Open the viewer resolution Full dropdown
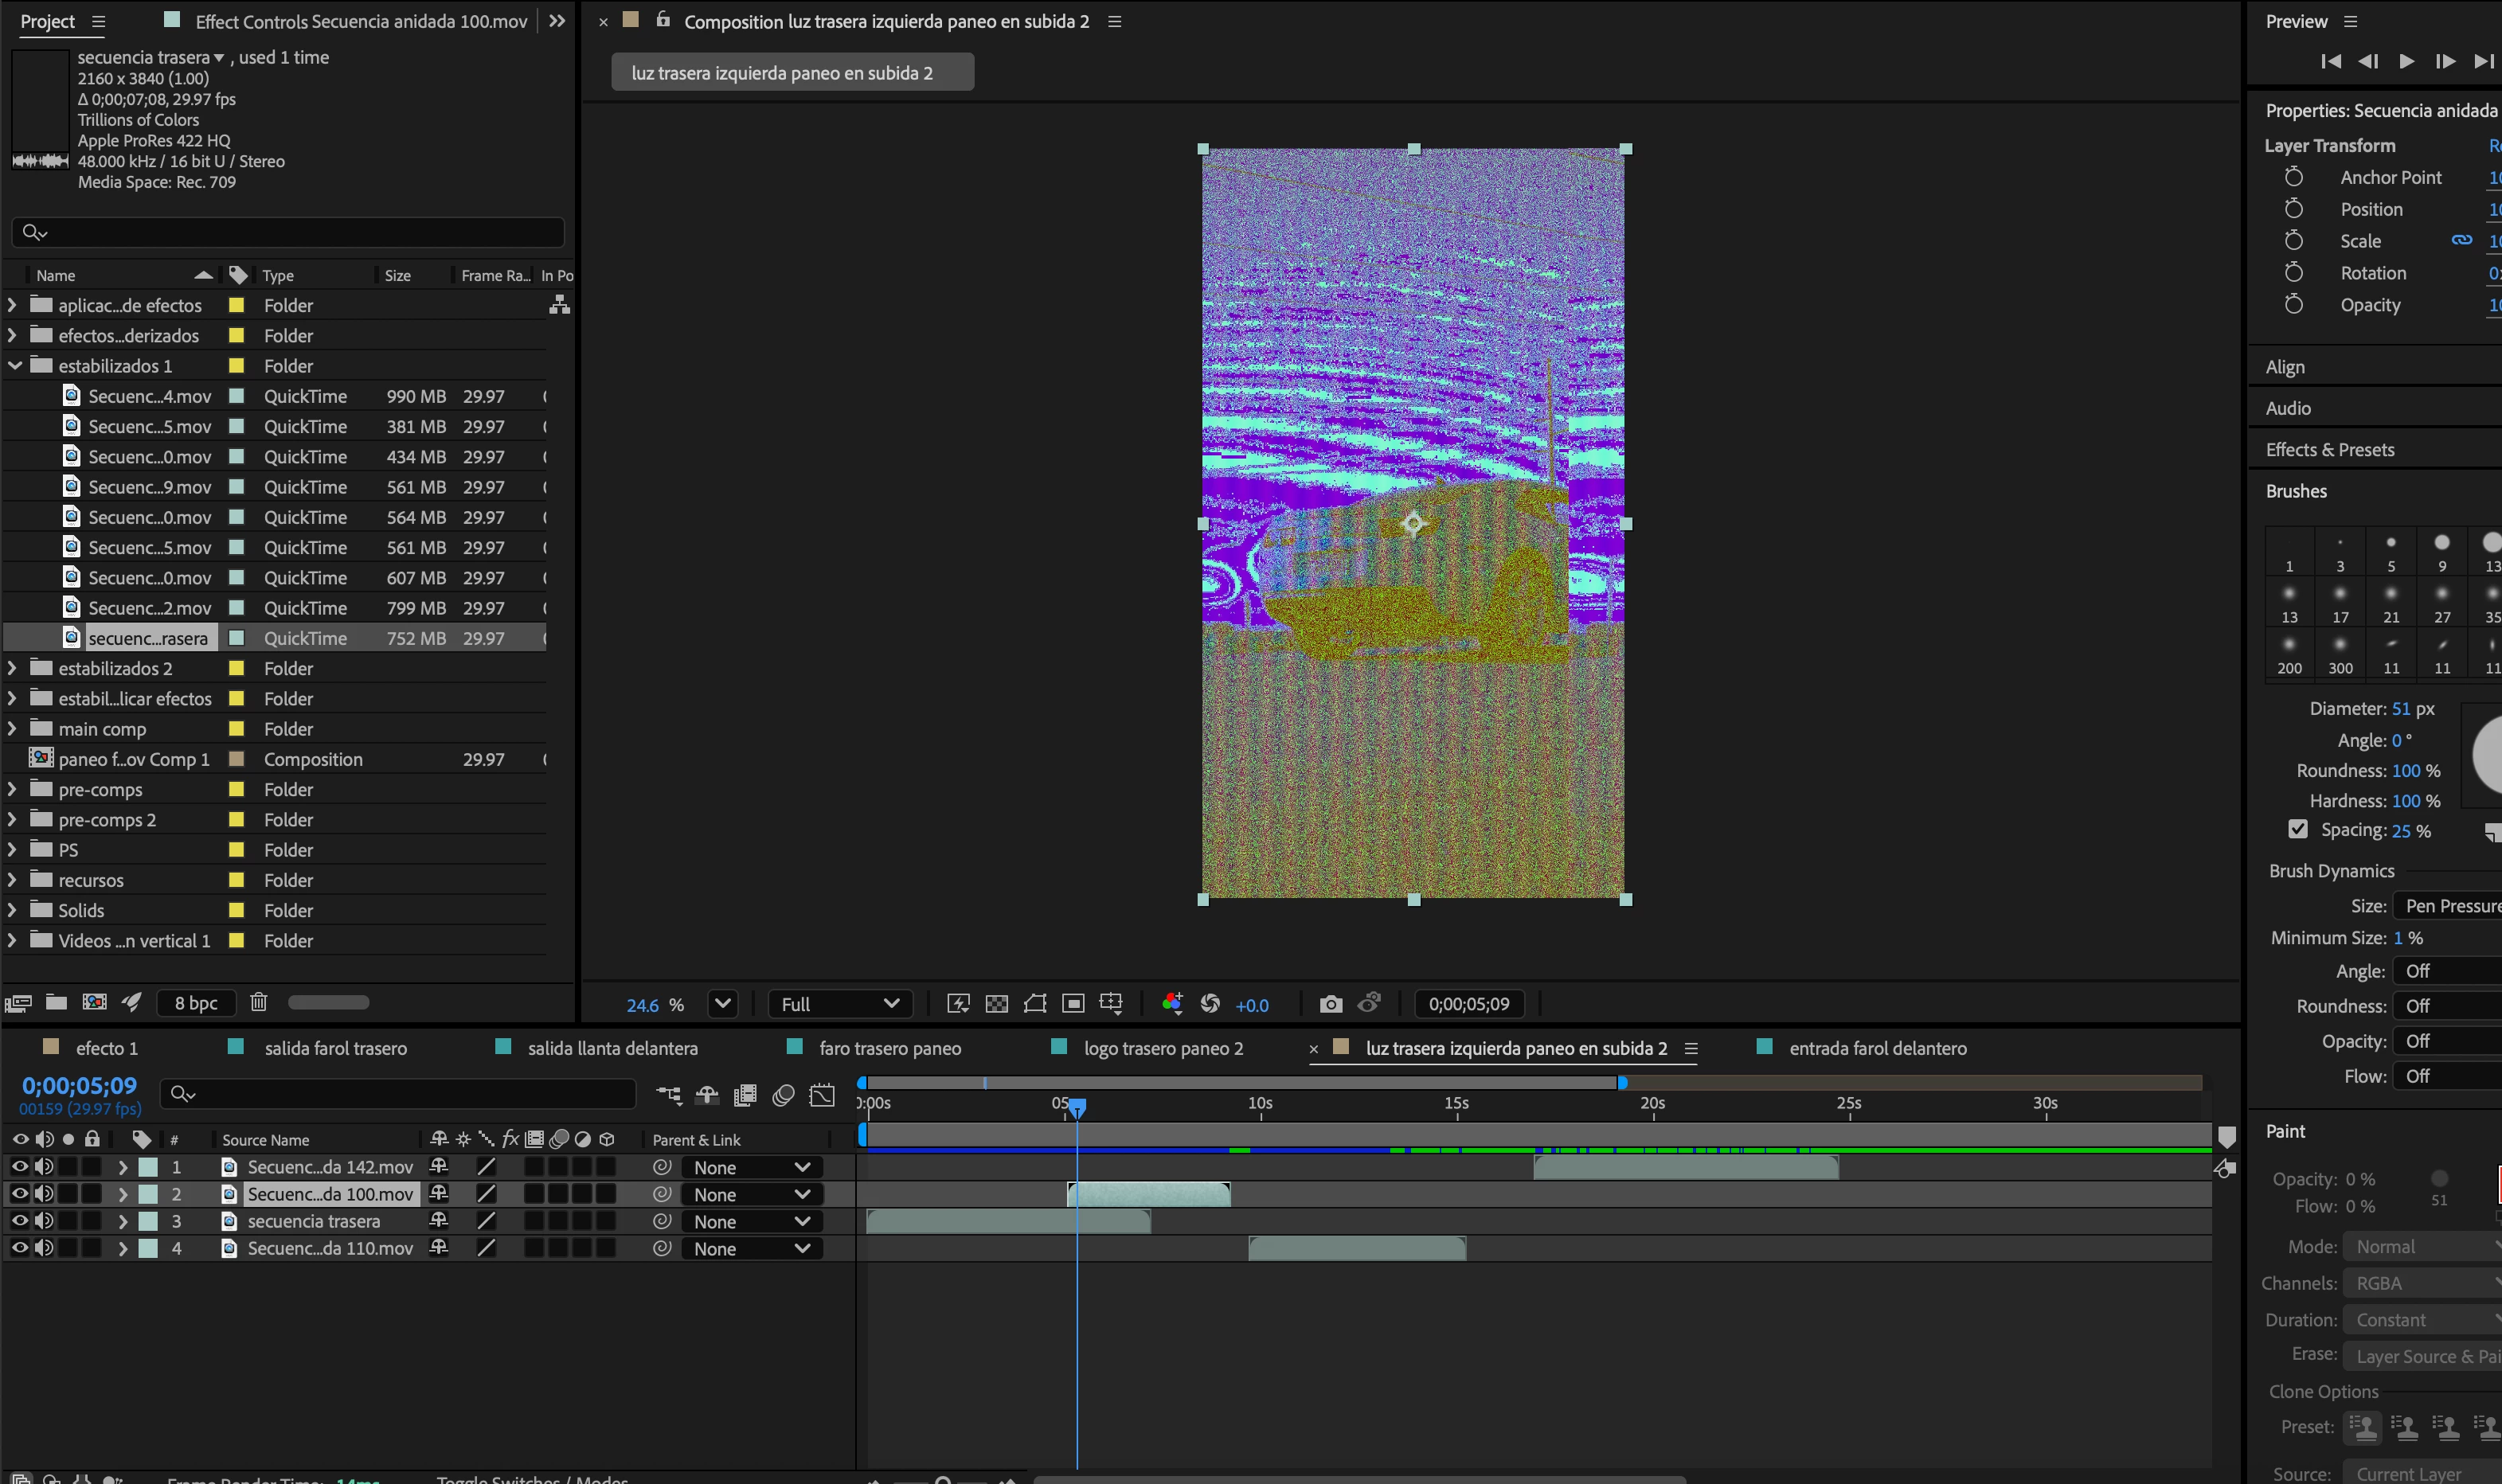This screenshot has height=1484, width=2502. click(839, 1004)
